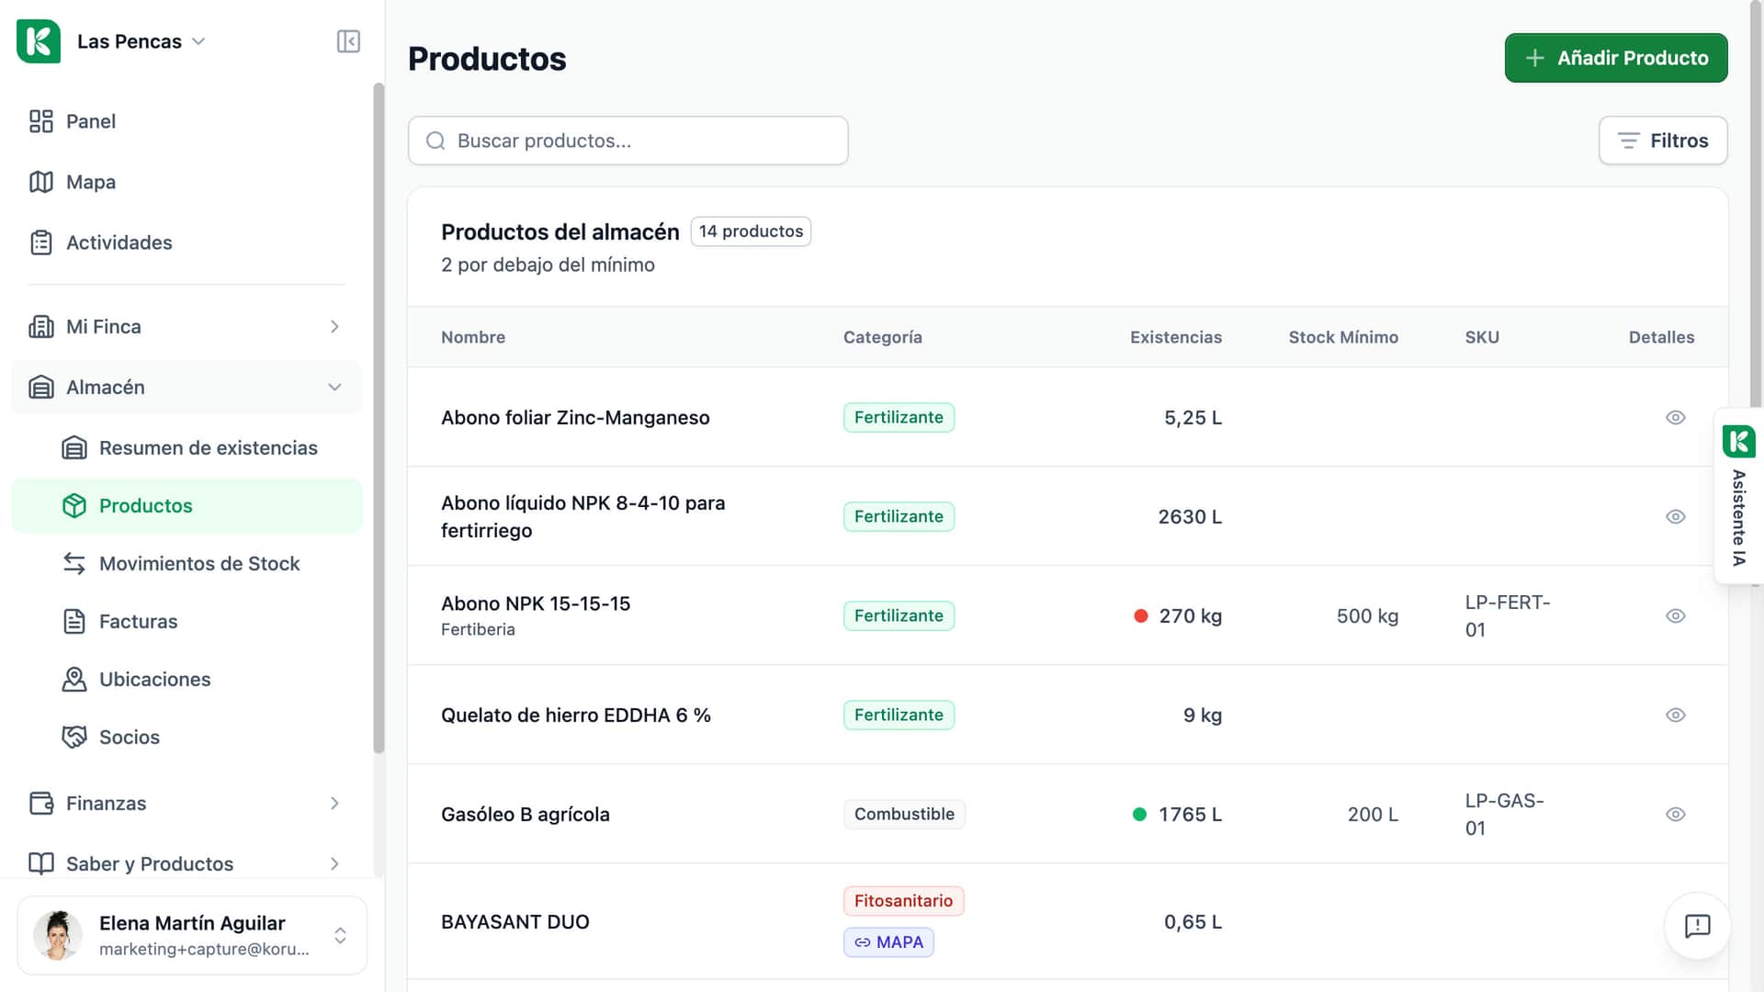
Task: Open the Asistente IA side tab
Action: coord(1738,496)
